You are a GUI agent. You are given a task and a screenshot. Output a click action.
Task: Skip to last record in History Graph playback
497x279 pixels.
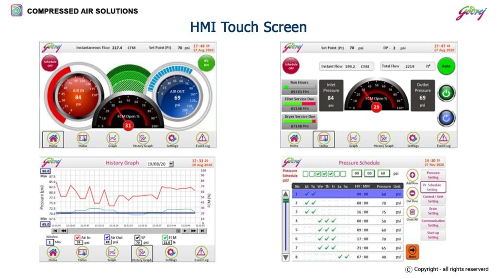click(x=202, y=231)
